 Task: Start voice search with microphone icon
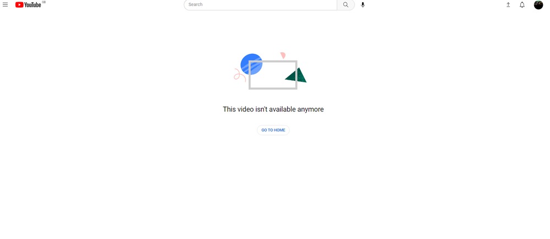click(x=362, y=4)
